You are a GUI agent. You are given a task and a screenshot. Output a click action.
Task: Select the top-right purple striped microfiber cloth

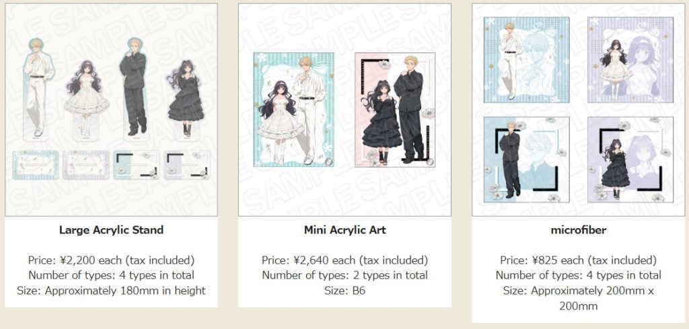pyautogui.click(x=630, y=60)
